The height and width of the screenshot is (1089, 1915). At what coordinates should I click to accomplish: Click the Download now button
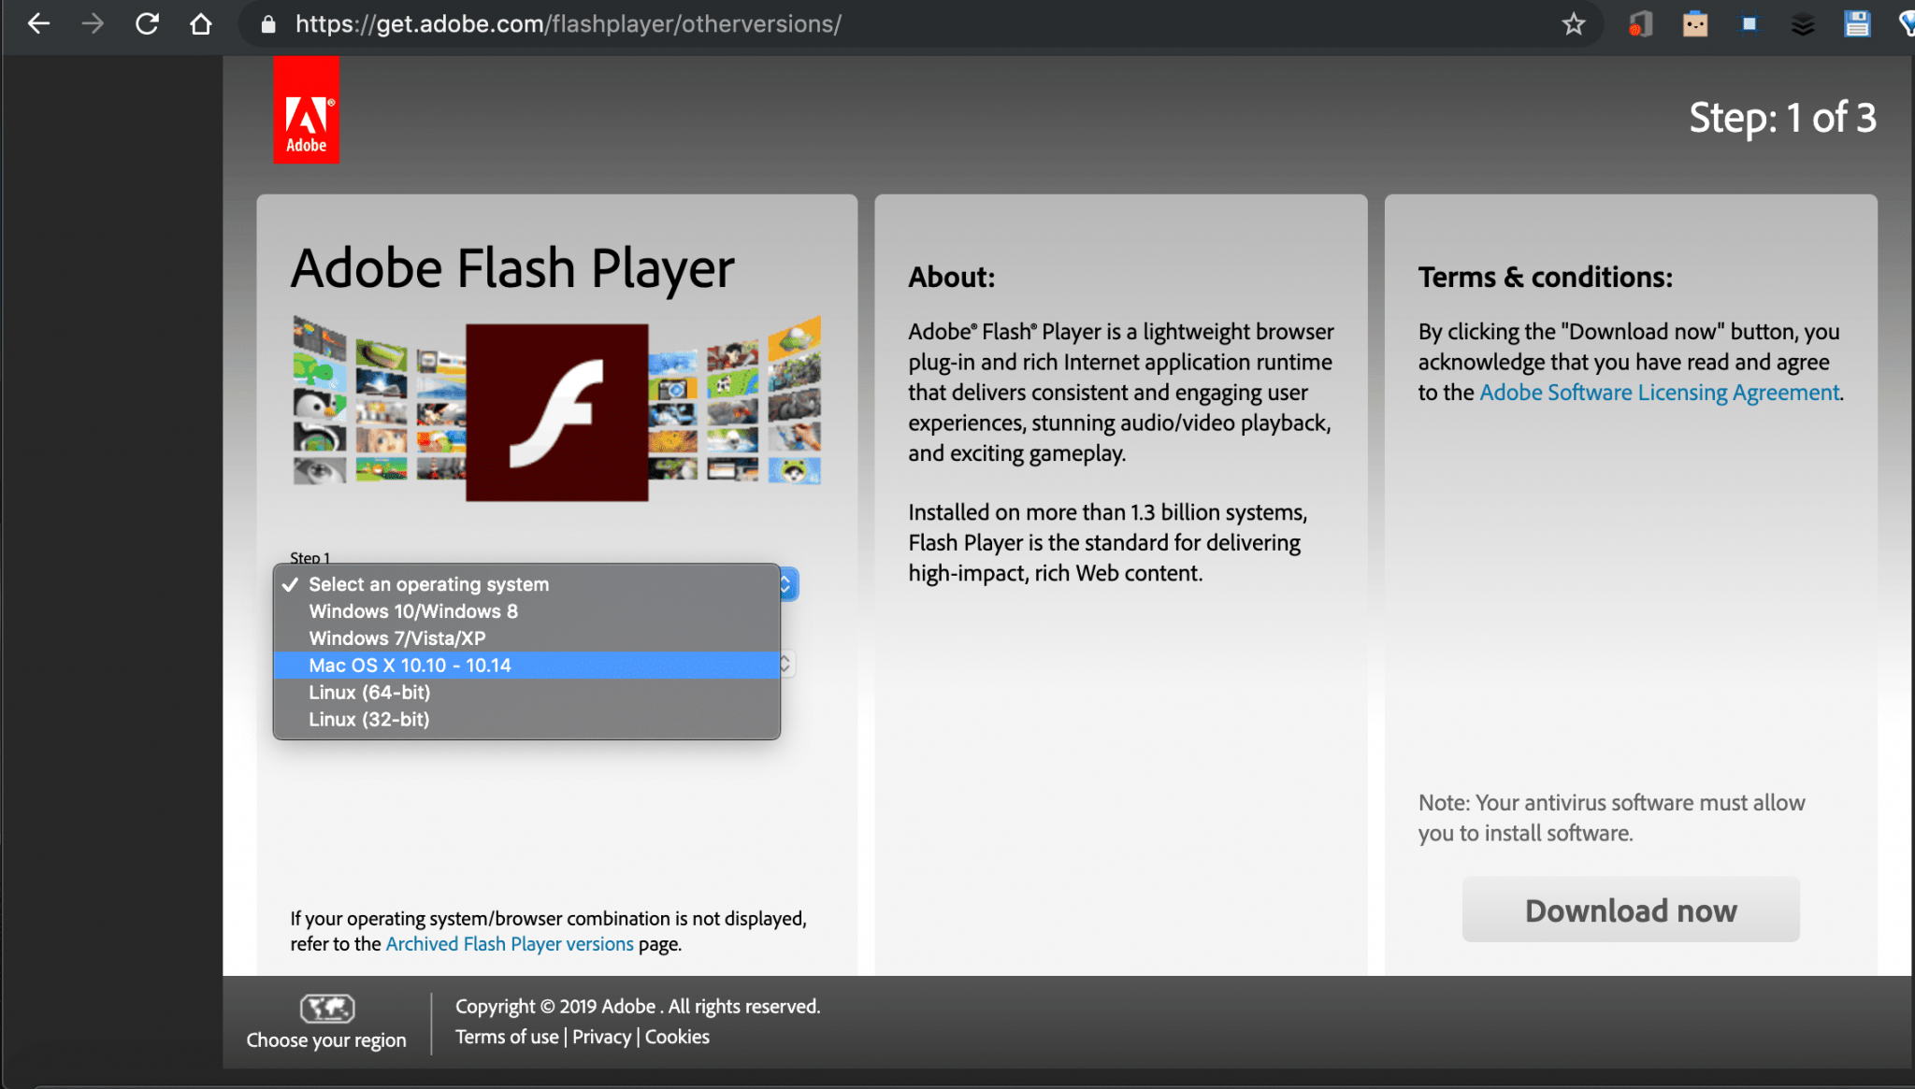tap(1631, 910)
